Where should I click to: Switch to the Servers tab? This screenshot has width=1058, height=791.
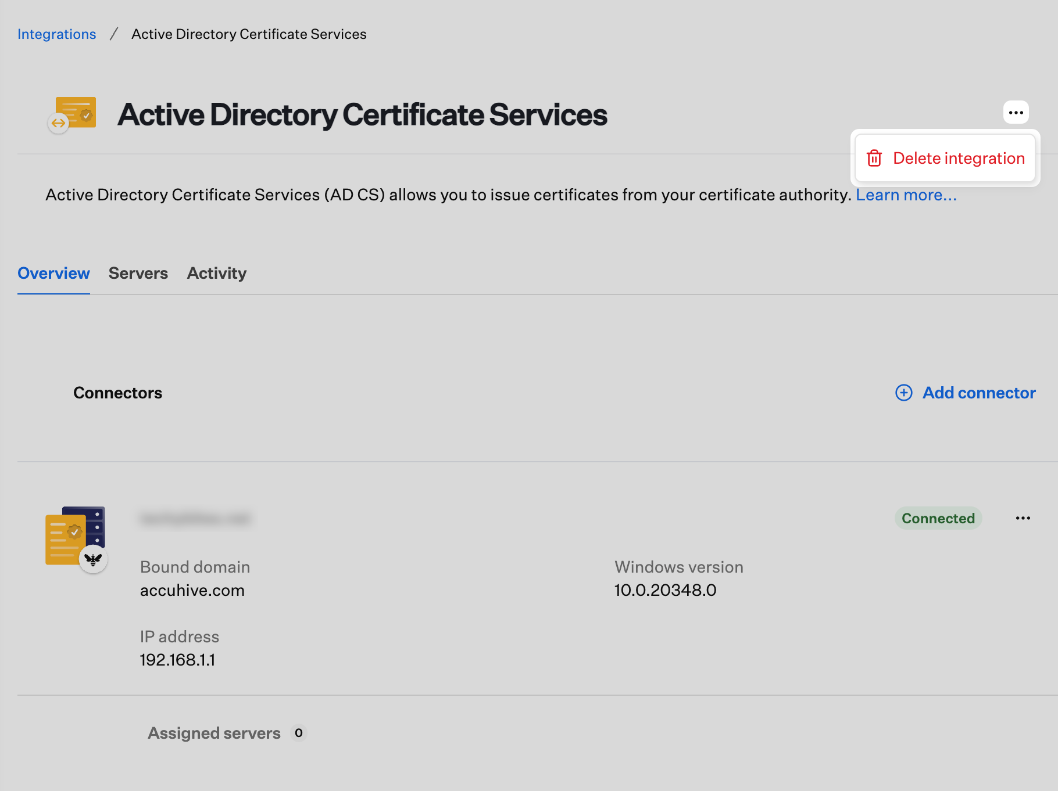[x=138, y=273]
